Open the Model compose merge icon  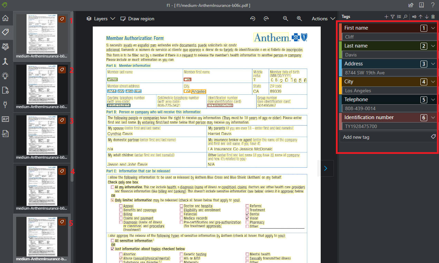coord(6,61)
